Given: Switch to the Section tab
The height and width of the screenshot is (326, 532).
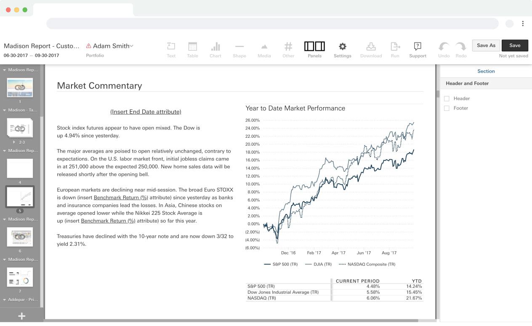Looking at the screenshot, I should [486, 71].
